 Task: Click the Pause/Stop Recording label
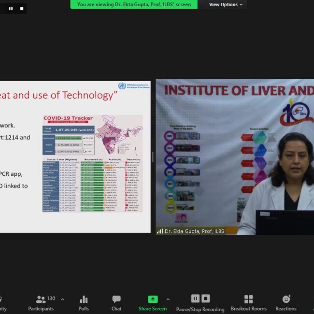(200, 309)
